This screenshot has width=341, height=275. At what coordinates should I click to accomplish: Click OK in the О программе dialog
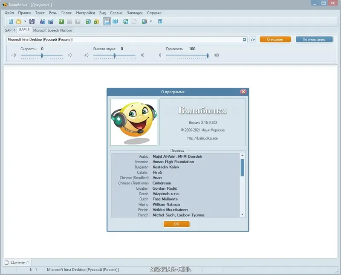click(x=176, y=224)
